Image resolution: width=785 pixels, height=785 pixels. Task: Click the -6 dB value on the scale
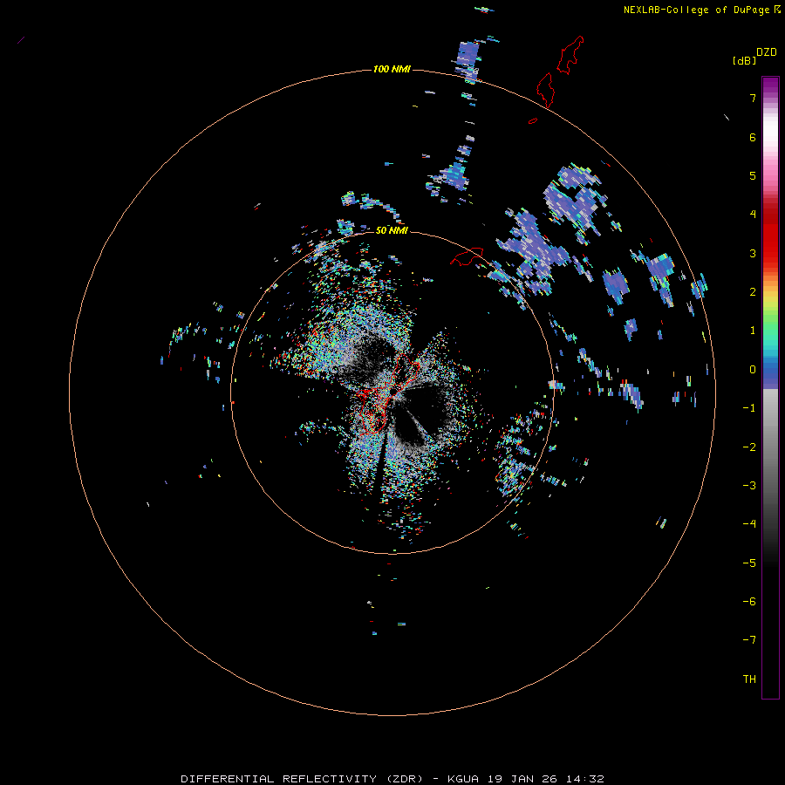tap(749, 602)
